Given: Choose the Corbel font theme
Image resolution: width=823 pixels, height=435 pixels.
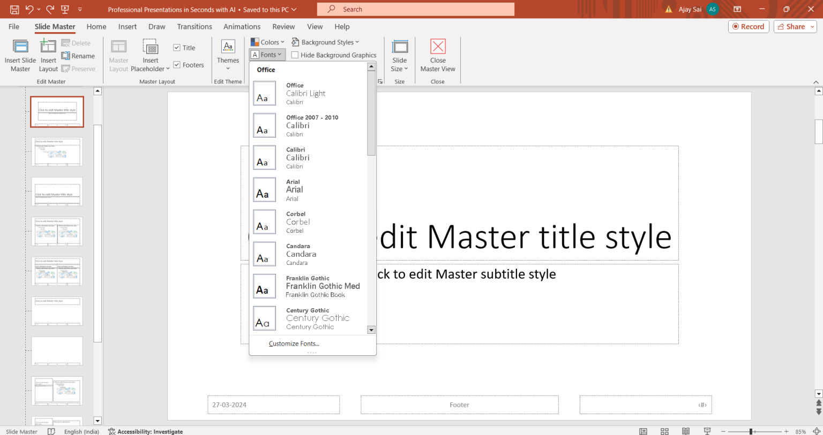Looking at the screenshot, I should pos(309,222).
